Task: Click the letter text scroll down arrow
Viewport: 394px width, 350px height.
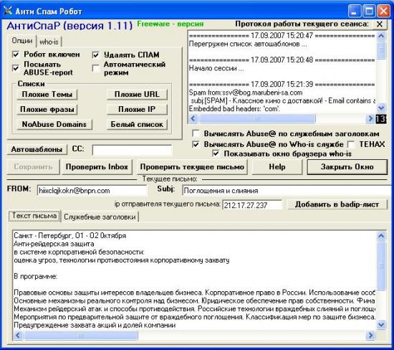Action: [x=381, y=324]
